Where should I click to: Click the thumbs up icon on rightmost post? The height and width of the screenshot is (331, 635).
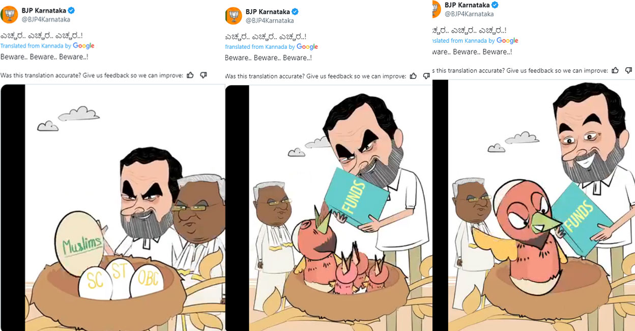pyautogui.click(x=616, y=70)
